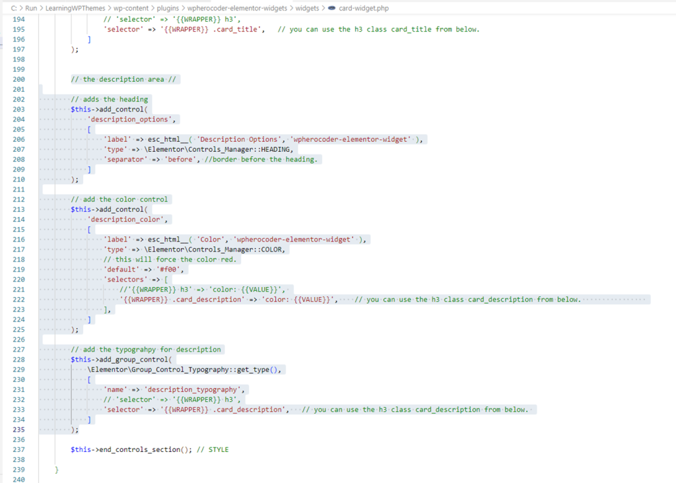This screenshot has width=676, height=483.
Task: Click the Run breadcrumb folder
Action: coord(31,8)
